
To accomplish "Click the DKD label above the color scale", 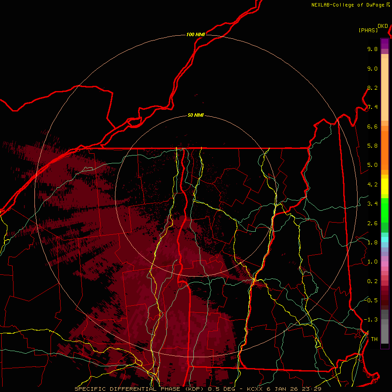I will (x=383, y=26).
